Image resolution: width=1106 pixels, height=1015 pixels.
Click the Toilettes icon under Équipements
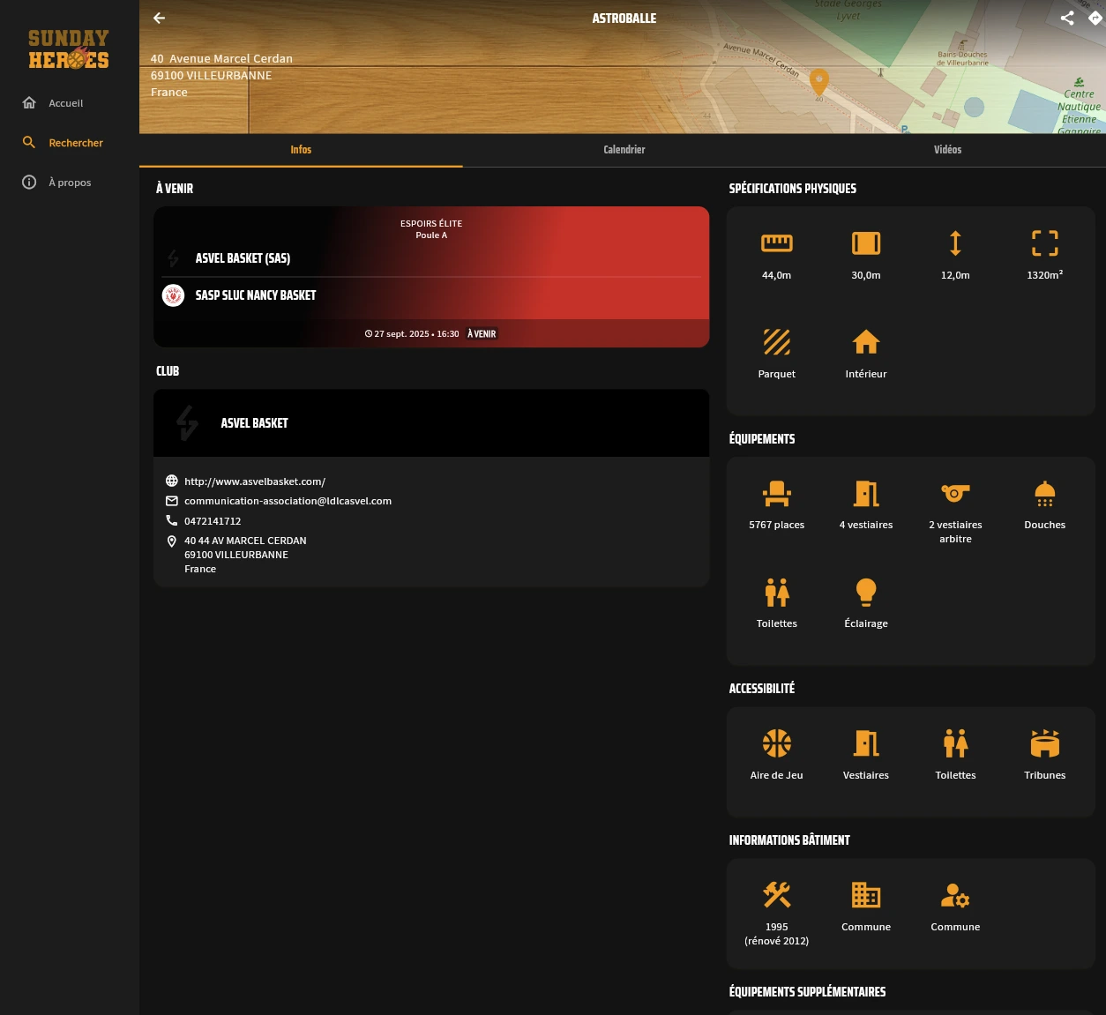tap(777, 593)
